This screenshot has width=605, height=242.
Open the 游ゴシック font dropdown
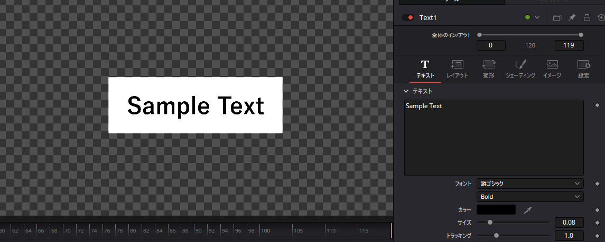530,183
